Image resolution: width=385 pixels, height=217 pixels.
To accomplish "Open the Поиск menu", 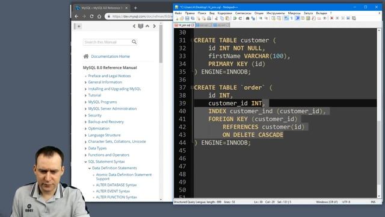I will (x=202, y=13).
